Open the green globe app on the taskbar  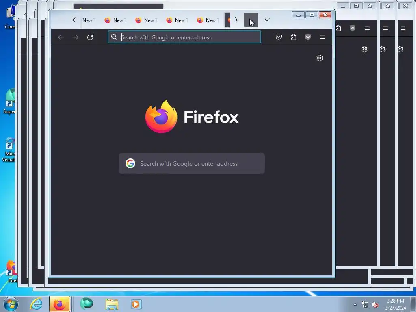87,304
